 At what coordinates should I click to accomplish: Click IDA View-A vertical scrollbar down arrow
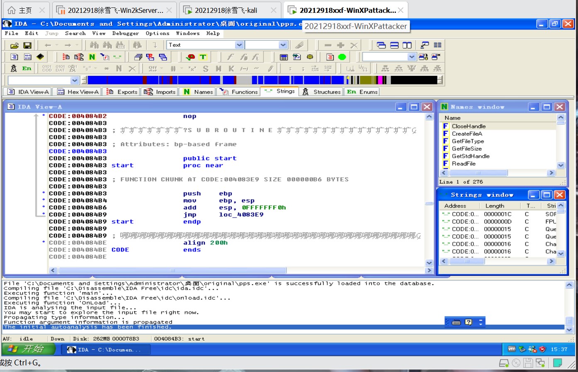tap(429, 263)
